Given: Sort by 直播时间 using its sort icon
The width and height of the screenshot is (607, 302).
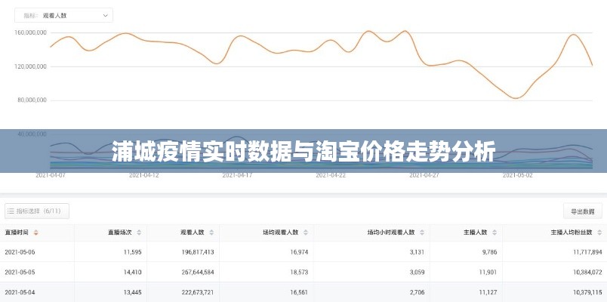Looking at the screenshot, I should [35, 233].
